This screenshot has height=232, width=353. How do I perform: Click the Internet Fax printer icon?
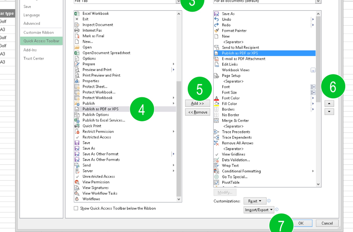click(x=77, y=30)
